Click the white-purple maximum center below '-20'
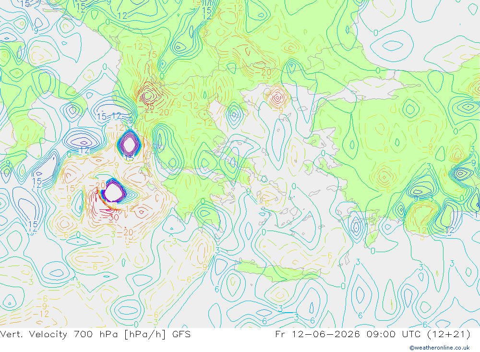 tap(114, 192)
